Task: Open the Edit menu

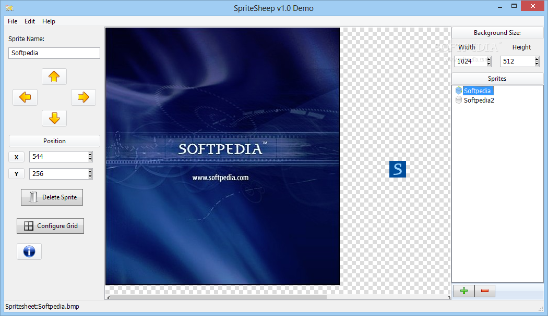Action: pos(29,21)
